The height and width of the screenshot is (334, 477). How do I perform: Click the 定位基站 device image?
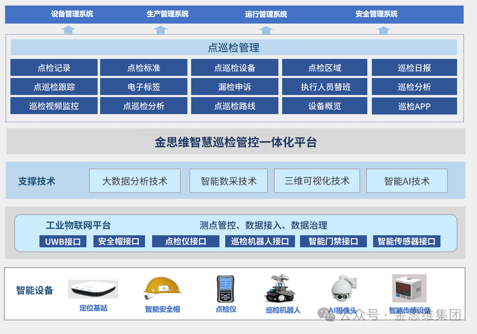click(x=93, y=289)
